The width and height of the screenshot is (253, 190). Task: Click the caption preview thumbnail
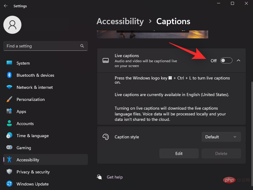(x=153, y=34)
